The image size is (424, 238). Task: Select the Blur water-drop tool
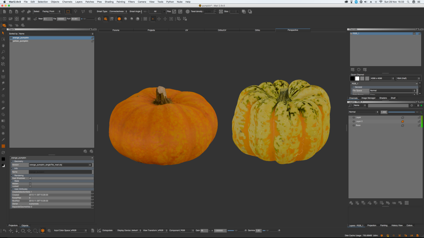(x=3, y=71)
